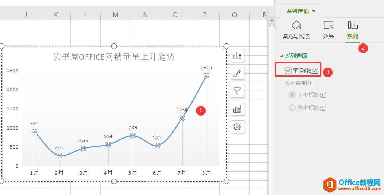Select column header N

[x=145, y=15]
